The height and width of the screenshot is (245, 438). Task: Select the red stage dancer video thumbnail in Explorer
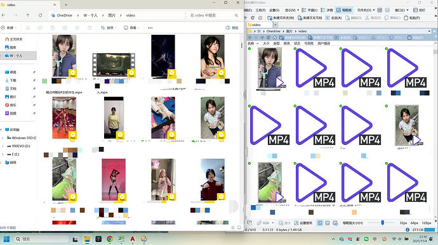[x=64, y=118]
